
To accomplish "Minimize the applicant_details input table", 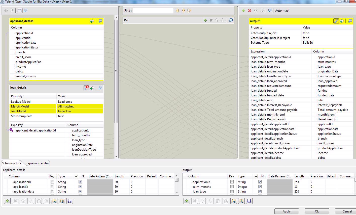I will pyautogui.click(x=100, y=21).
